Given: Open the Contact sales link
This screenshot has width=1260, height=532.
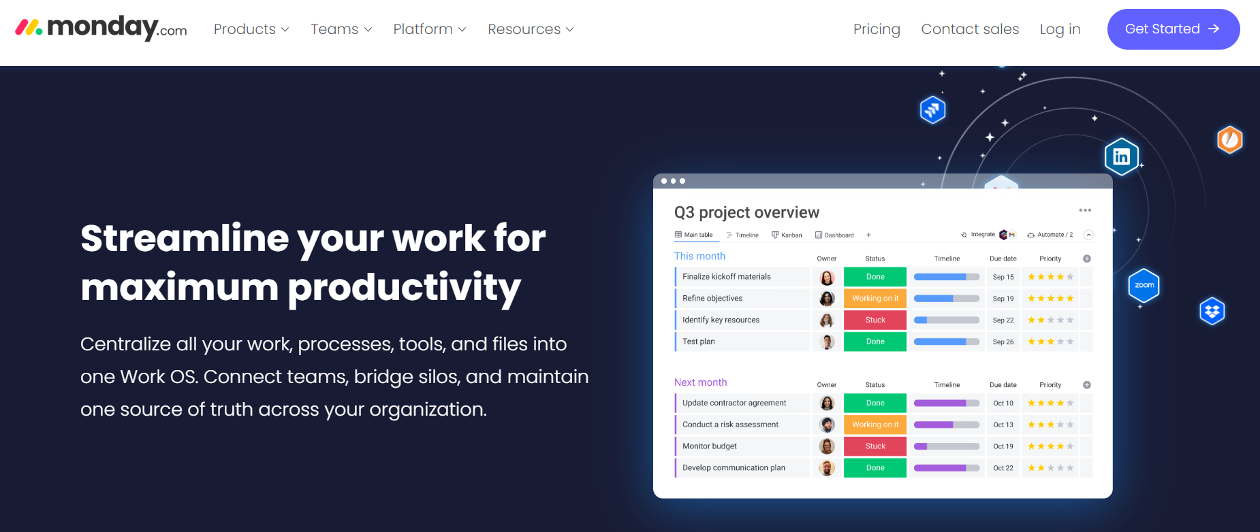Looking at the screenshot, I should coord(970,29).
